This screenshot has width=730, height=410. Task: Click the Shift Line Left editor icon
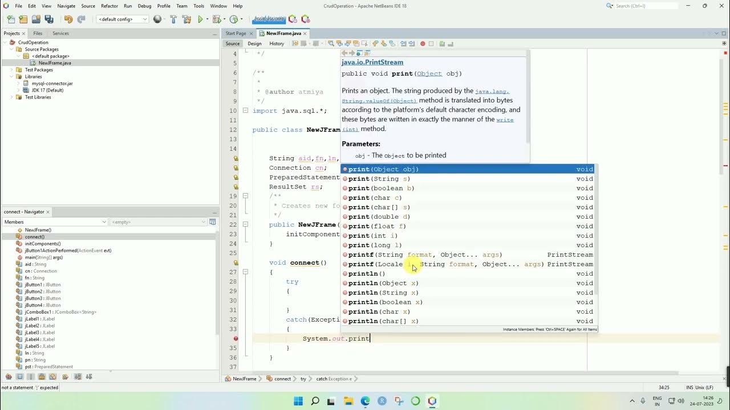403,43
